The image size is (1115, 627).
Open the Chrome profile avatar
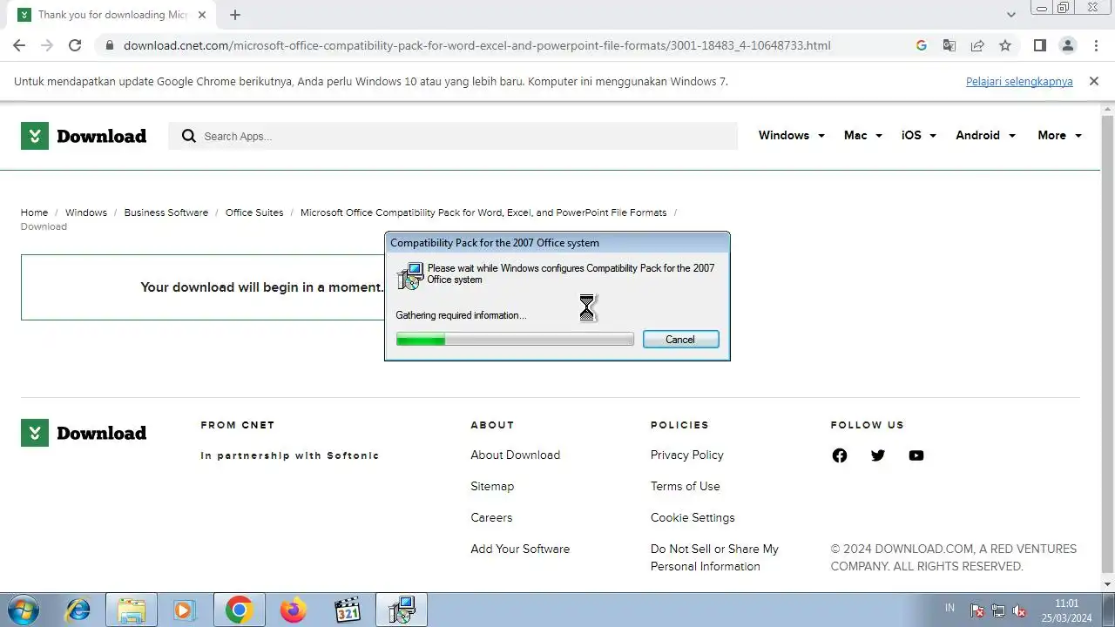click(x=1067, y=45)
